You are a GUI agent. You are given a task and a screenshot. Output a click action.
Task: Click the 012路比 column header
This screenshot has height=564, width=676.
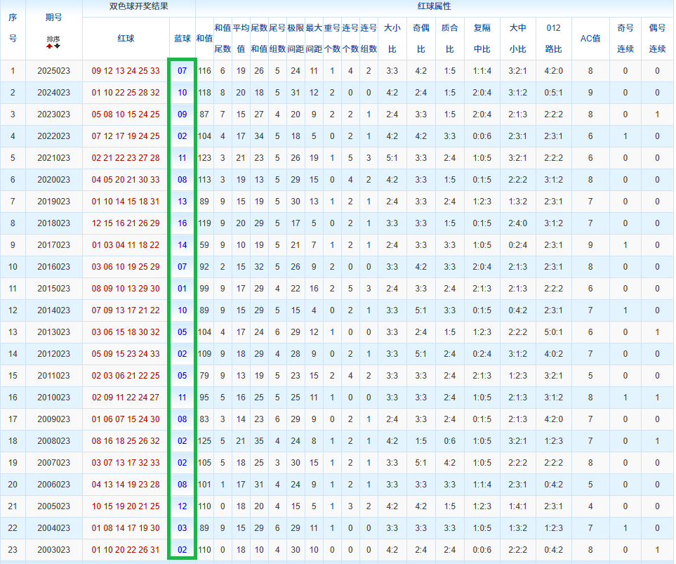553,38
